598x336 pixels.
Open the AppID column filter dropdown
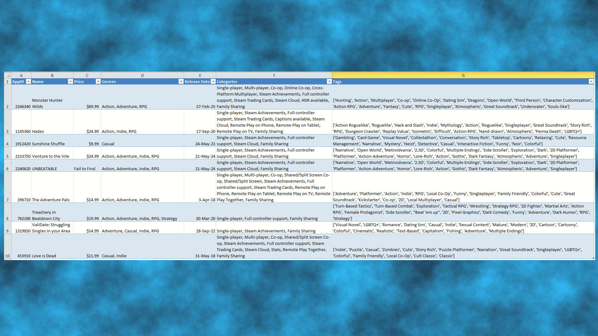[x=28, y=82]
